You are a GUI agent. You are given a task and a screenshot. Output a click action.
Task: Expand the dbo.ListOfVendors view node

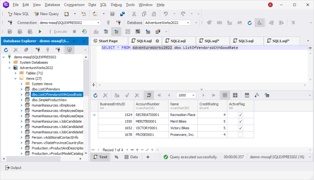point(21,89)
